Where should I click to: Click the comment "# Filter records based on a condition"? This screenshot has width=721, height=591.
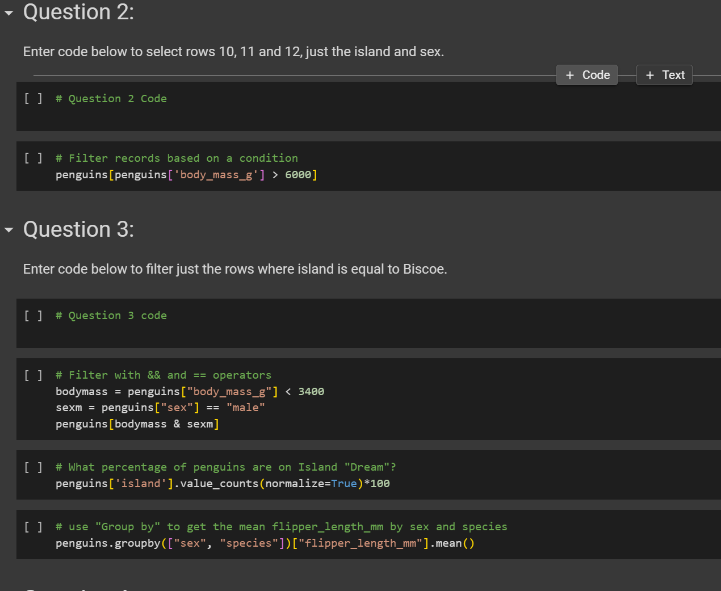click(177, 158)
